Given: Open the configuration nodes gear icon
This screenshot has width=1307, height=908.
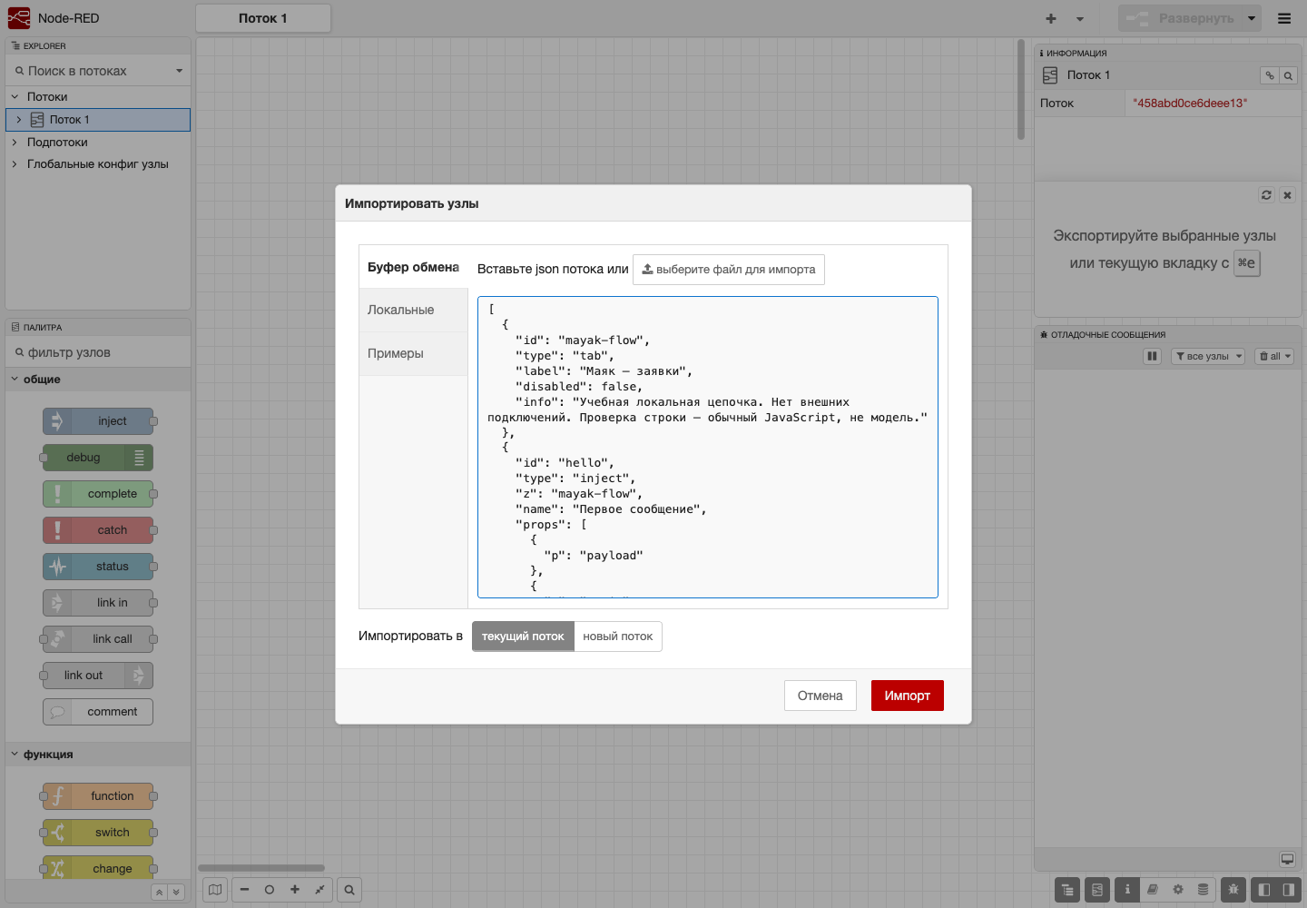Looking at the screenshot, I should click(1178, 890).
